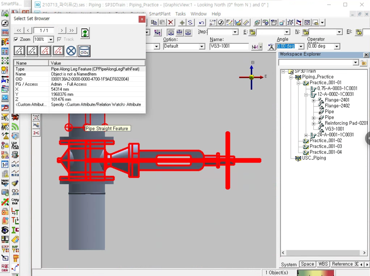Click the Move four-arrow toolbar icon
Viewport: 370px width, 276px height.
point(182,22)
